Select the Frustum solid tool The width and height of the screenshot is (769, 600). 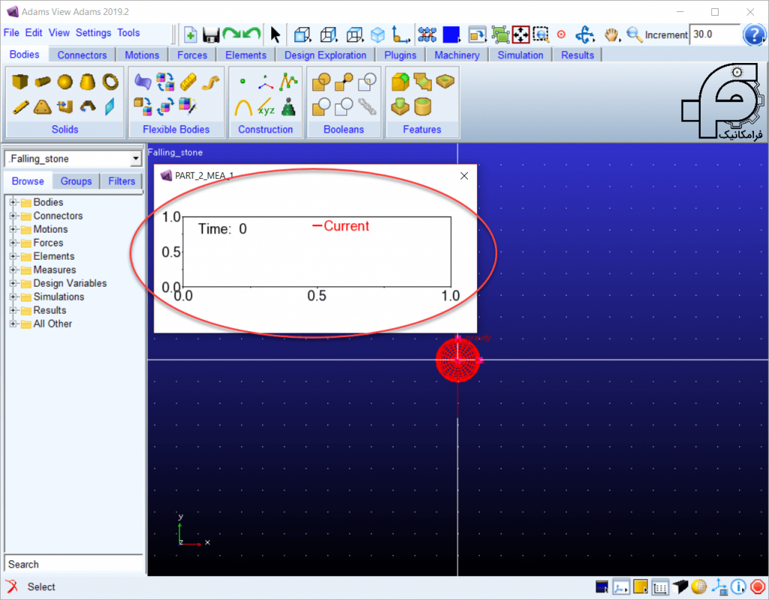[87, 81]
